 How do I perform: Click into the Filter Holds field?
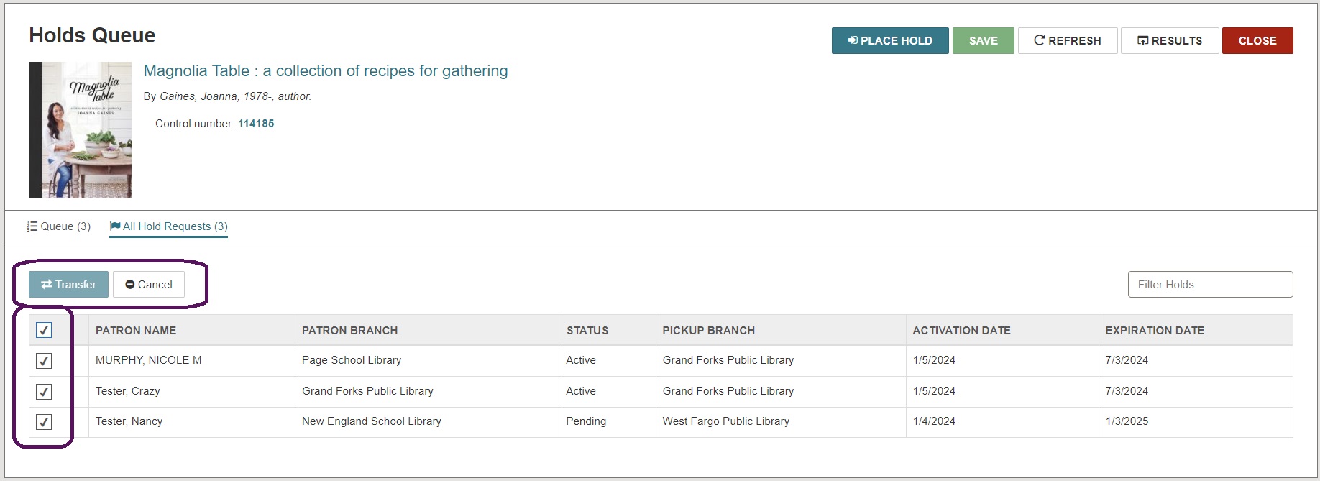click(x=1209, y=285)
